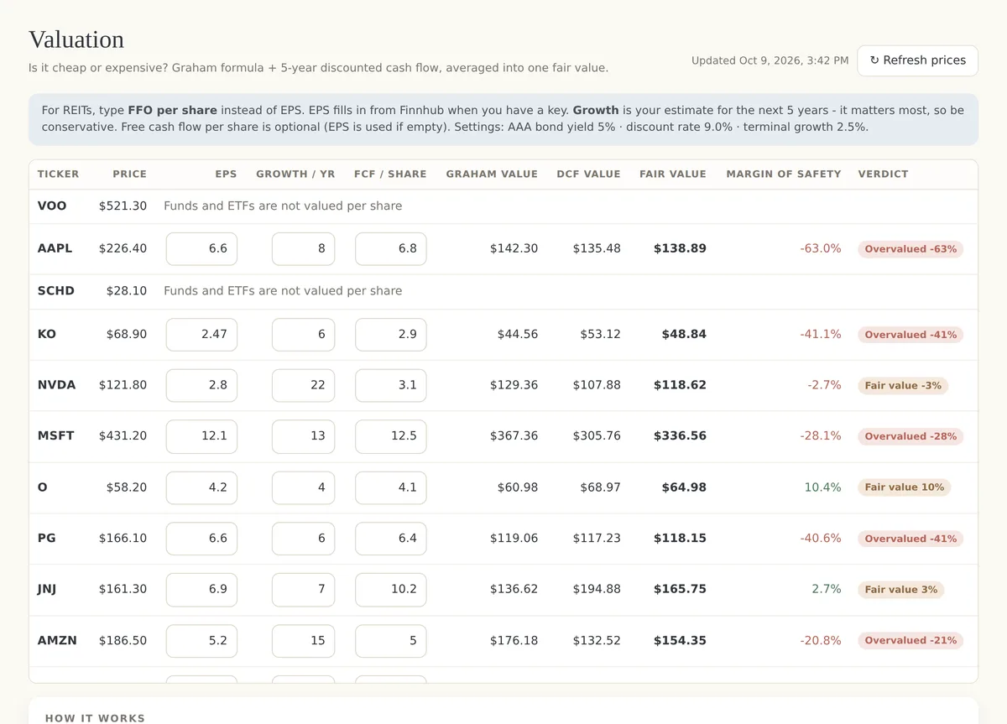Click the JNJ Fair value 3% badge

click(x=900, y=590)
